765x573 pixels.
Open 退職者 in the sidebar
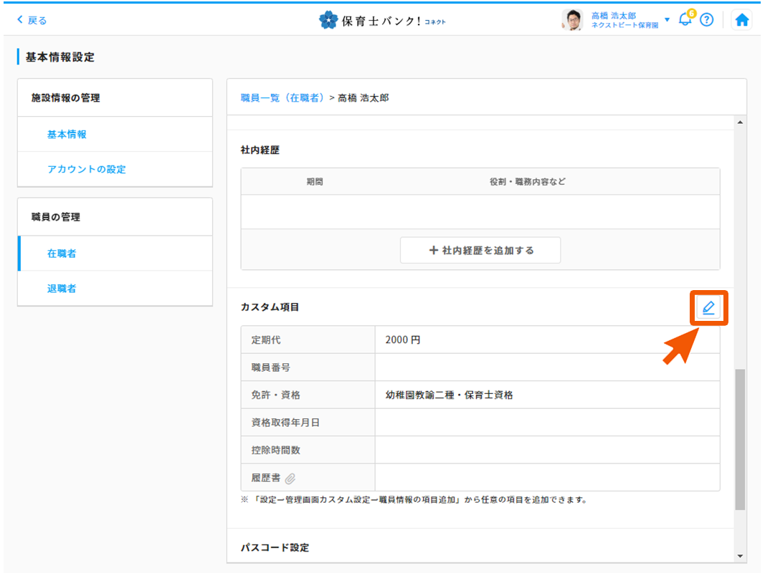tap(62, 289)
